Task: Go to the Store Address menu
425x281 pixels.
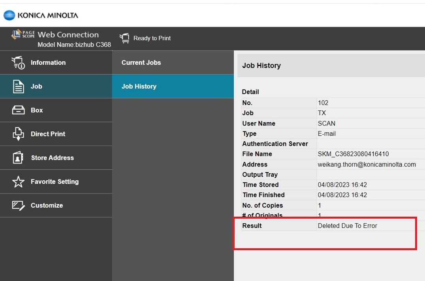Action: coord(52,158)
